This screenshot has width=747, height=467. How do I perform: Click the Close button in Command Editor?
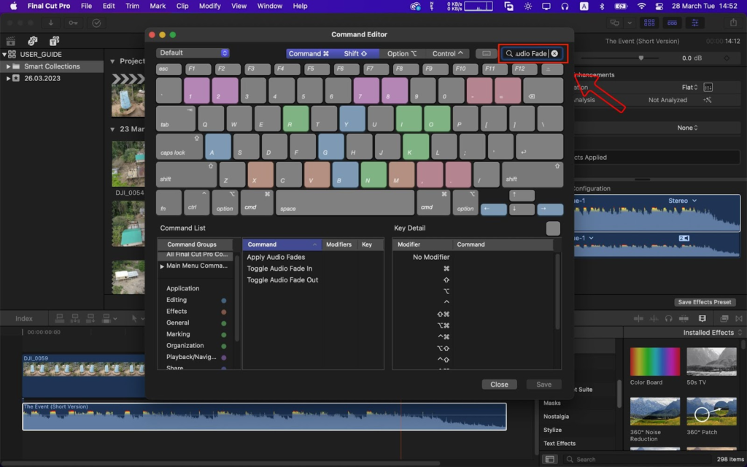point(499,384)
